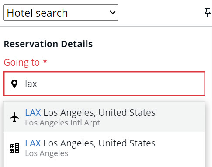Click the blue LAX code in the airport suggestion
Image resolution: width=212 pixels, height=167 pixels.
[33, 112]
